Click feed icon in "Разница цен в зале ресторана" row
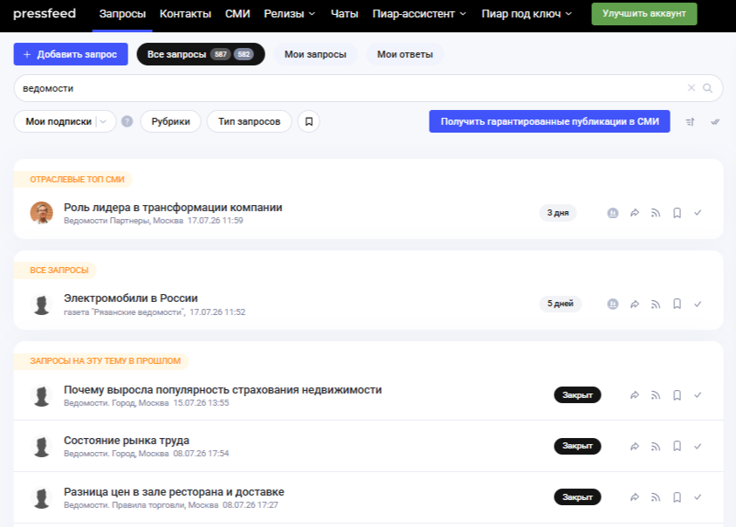The image size is (736, 527). [x=656, y=497]
